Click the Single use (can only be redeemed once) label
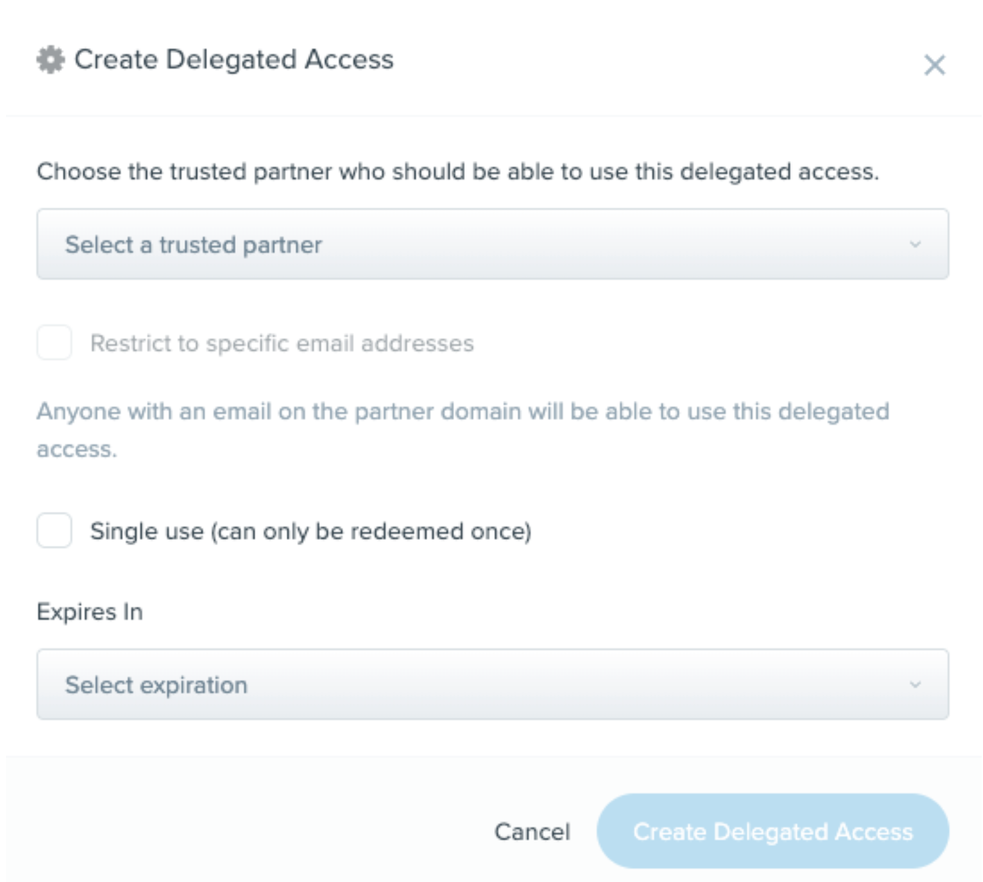This screenshot has width=983, height=882. [x=311, y=531]
